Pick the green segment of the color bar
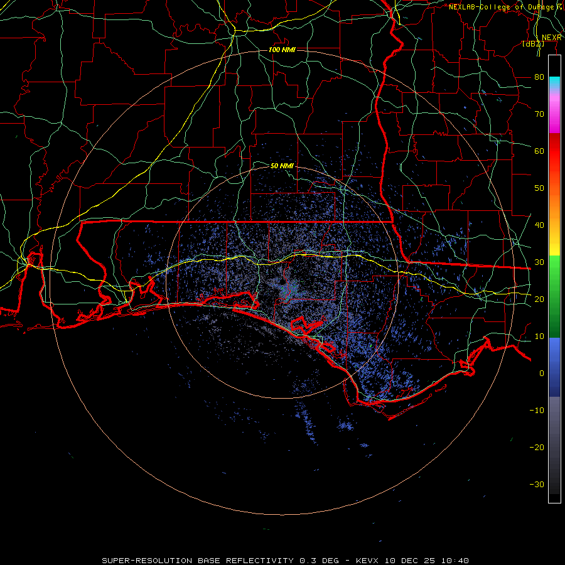The image size is (565, 565). coord(554,296)
